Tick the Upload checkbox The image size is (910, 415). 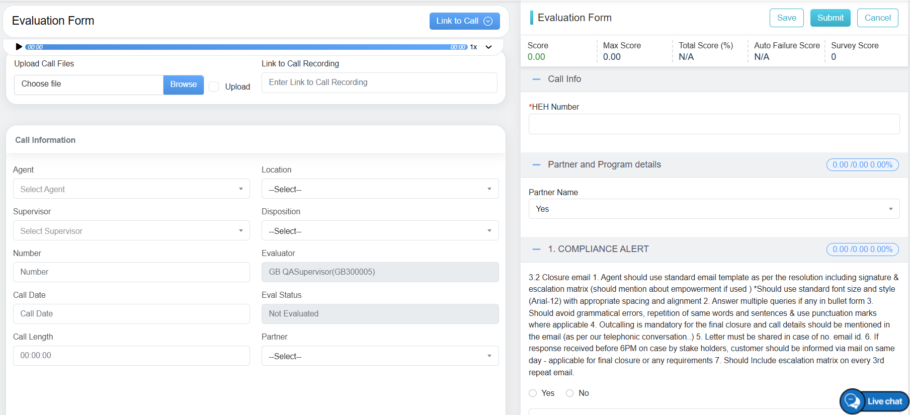(x=214, y=87)
